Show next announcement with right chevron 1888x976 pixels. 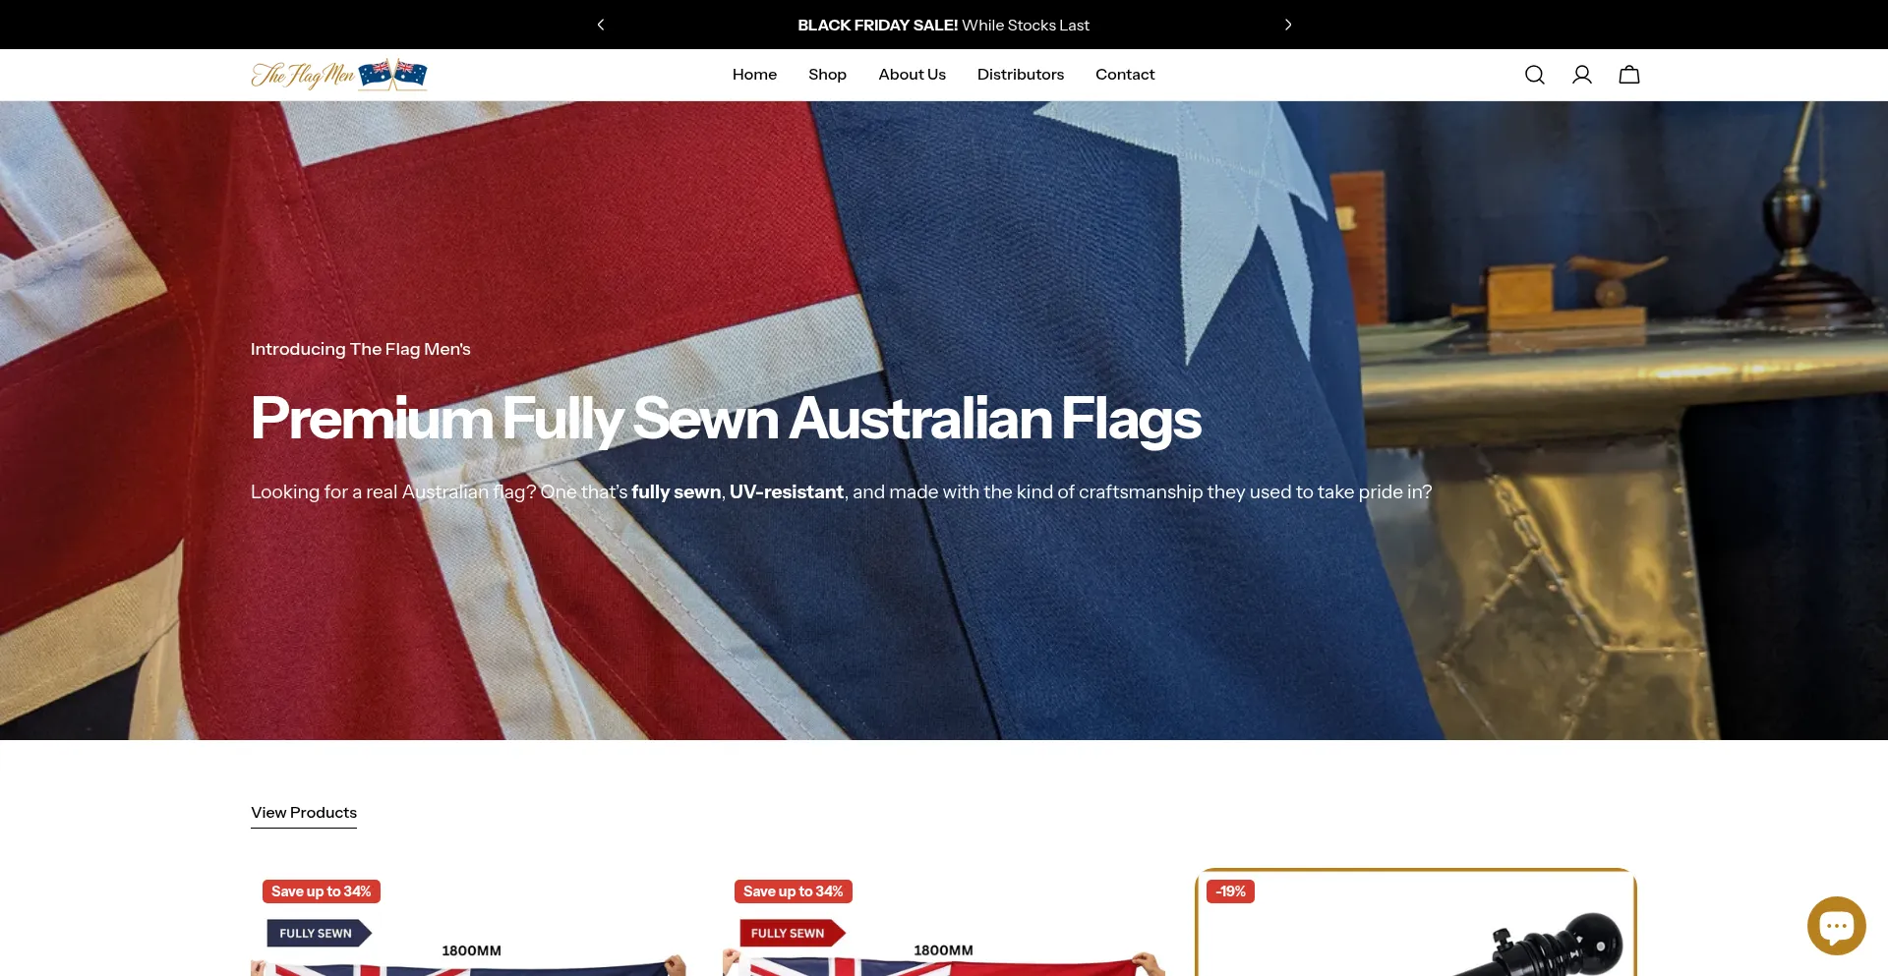pyautogui.click(x=1287, y=25)
